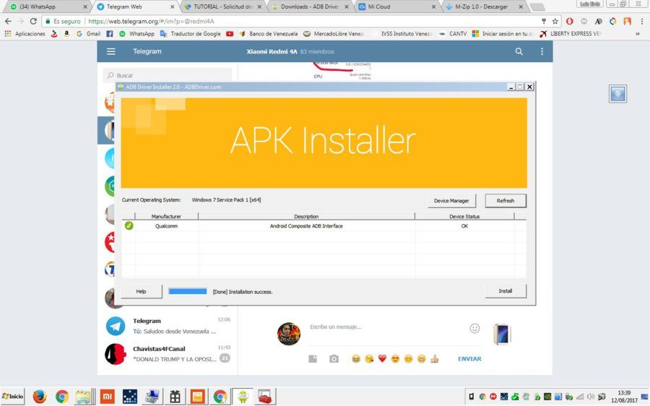Open the Chavistas4FCanal chat
Screen dimensions: 650x406
tap(168, 354)
